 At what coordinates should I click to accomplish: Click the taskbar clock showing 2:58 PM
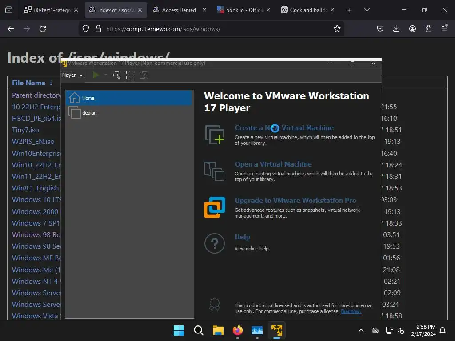point(423,330)
